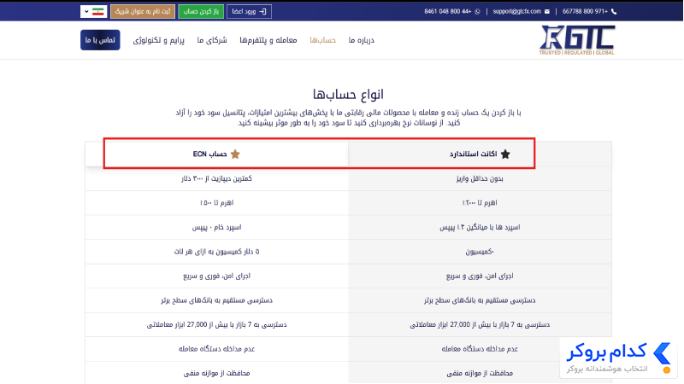Click the standard account leverage cell

click(480, 203)
